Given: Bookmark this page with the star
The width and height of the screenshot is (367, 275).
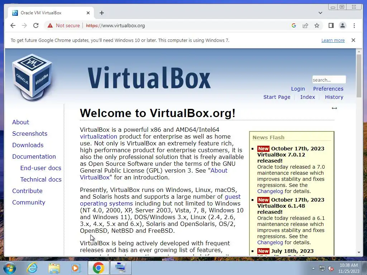Looking at the screenshot, I should tap(317, 25).
